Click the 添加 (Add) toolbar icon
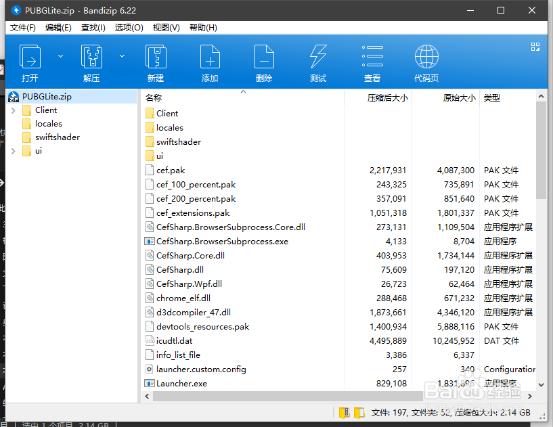 coord(210,56)
